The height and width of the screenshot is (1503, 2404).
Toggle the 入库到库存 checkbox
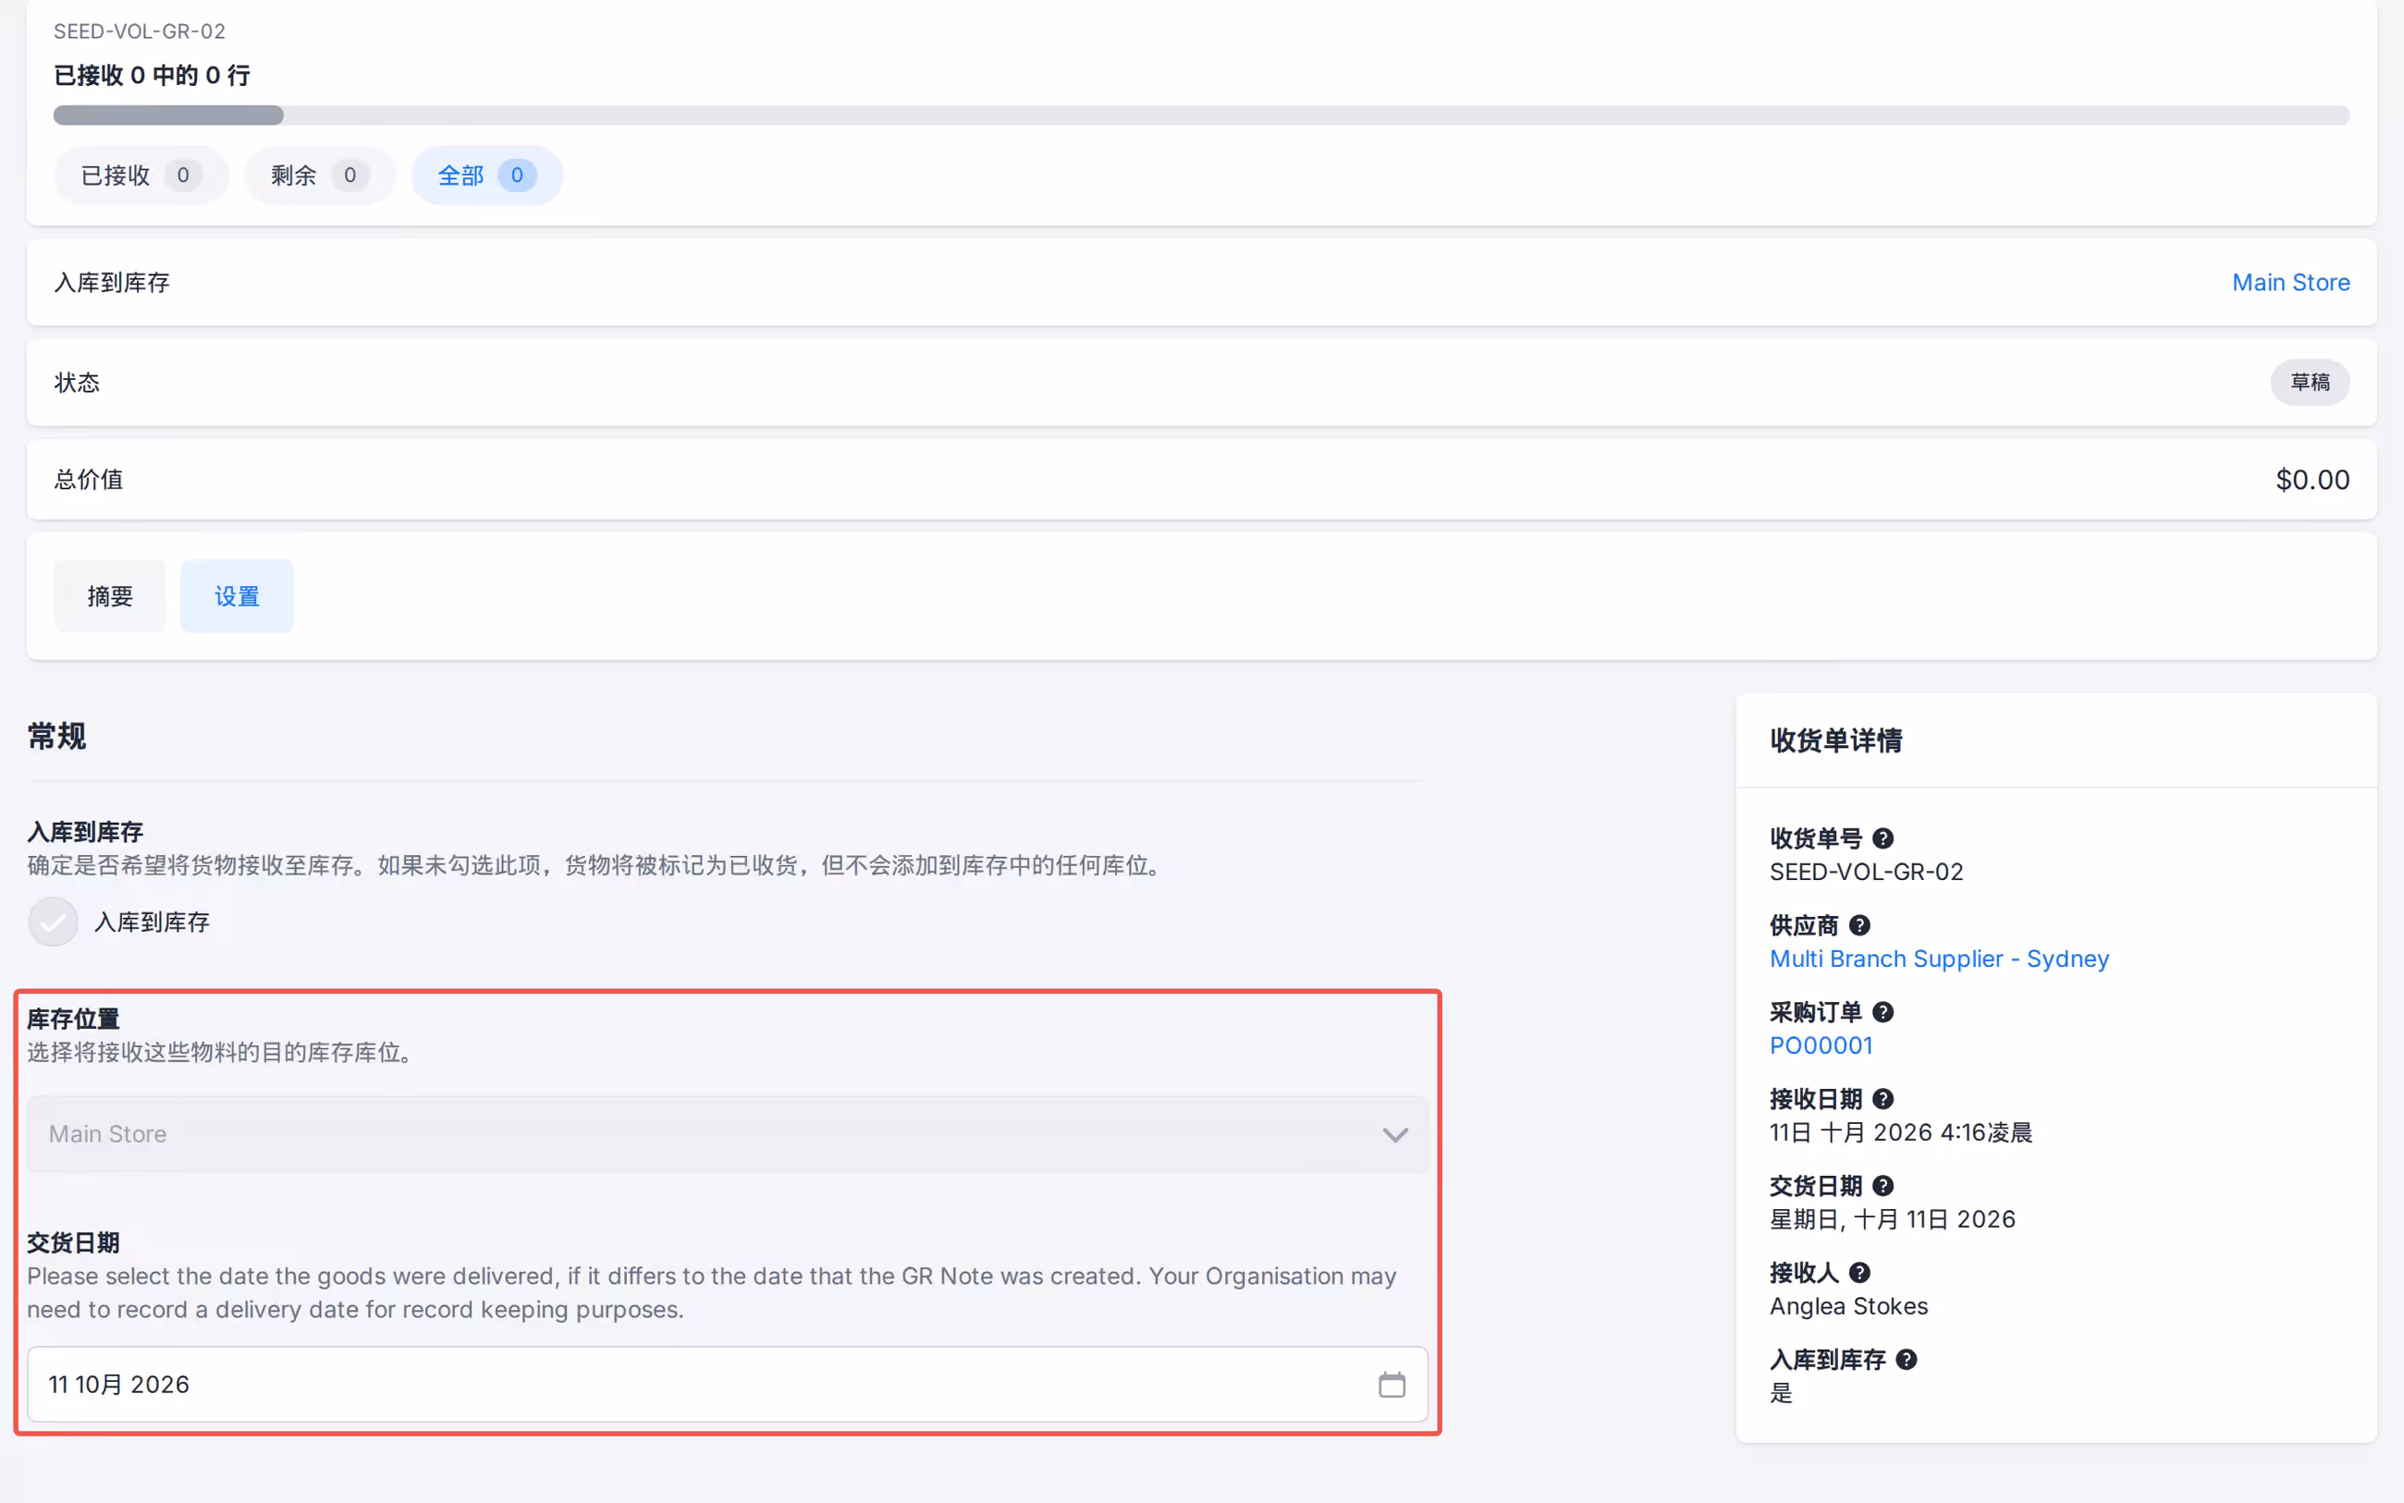[x=53, y=922]
